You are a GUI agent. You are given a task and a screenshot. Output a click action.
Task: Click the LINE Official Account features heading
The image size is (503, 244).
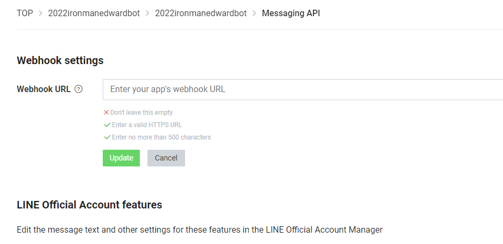pyautogui.click(x=89, y=205)
